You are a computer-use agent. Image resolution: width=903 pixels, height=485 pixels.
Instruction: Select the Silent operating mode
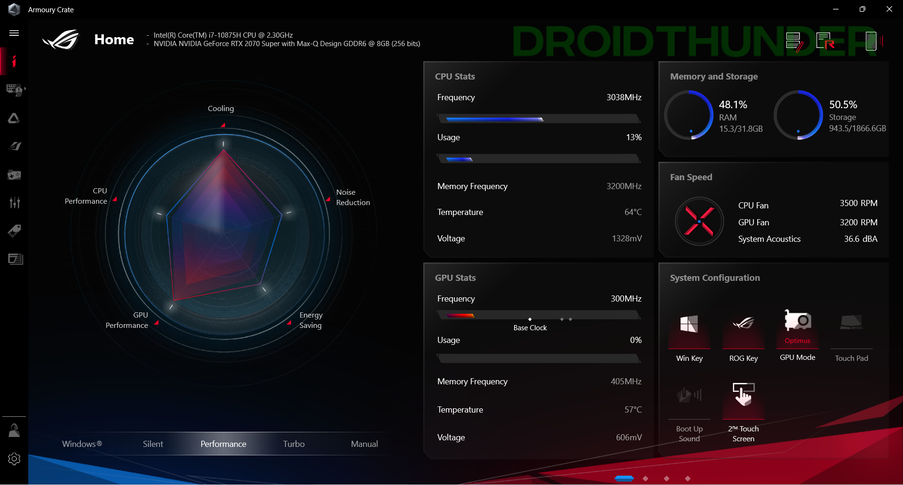[153, 444]
